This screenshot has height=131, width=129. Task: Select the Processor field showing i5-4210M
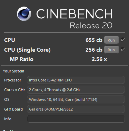(76, 80)
